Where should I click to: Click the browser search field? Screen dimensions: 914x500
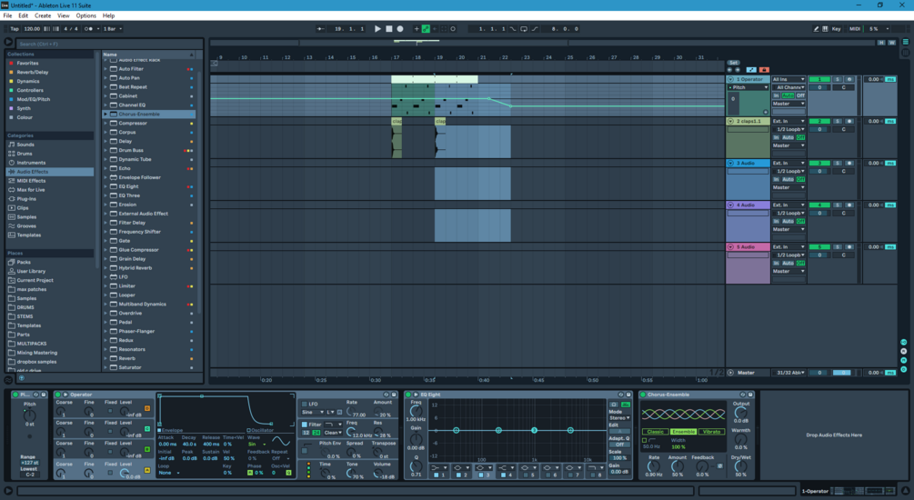(108, 44)
